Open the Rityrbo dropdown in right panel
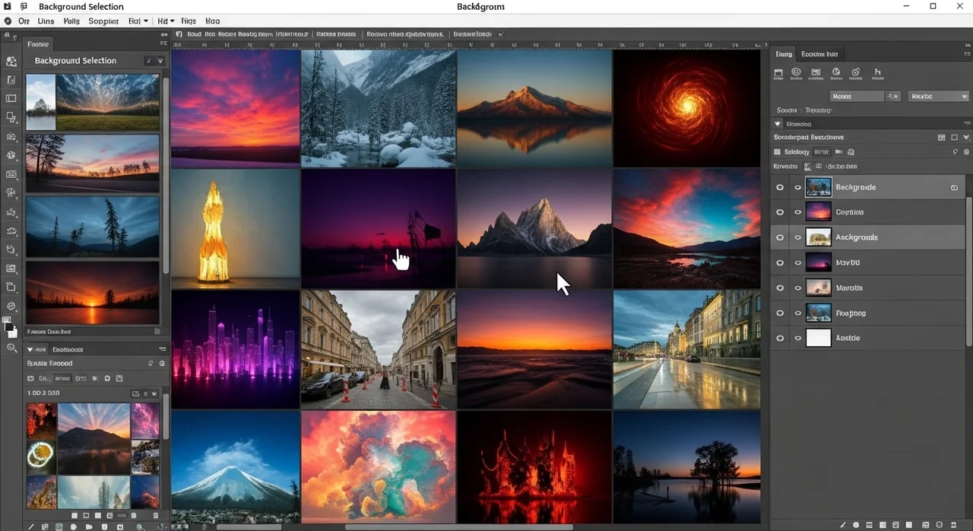973x531 pixels. (x=937, y=97)
